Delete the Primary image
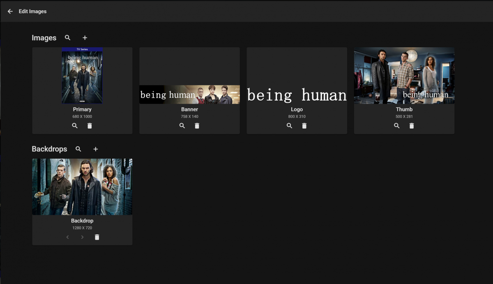 [90, 126]
